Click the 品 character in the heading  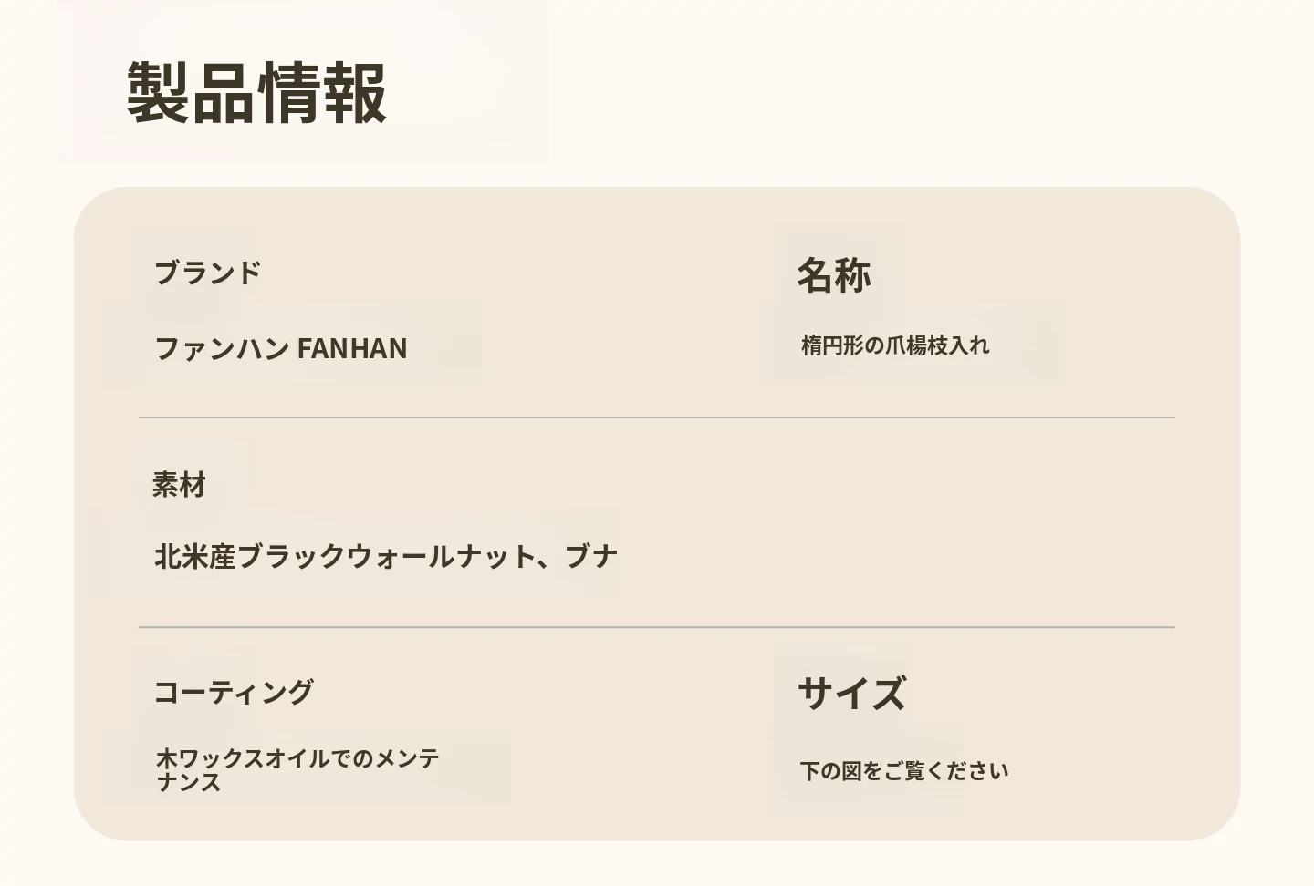pyautogui.click(x=224, y=92)
